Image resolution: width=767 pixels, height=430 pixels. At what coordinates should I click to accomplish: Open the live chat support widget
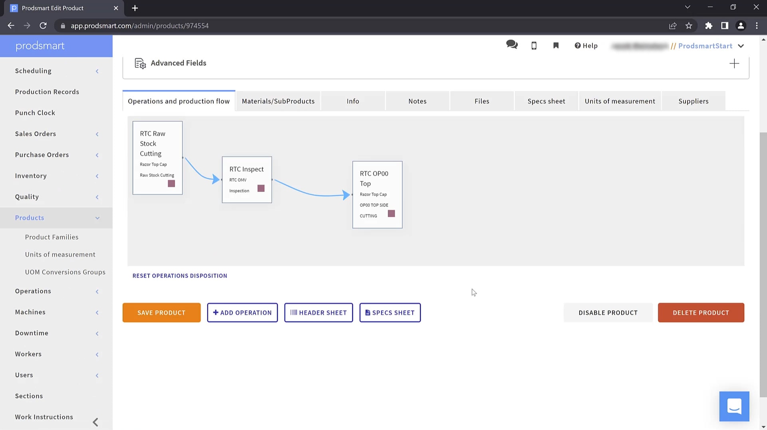tap(734, 406)
